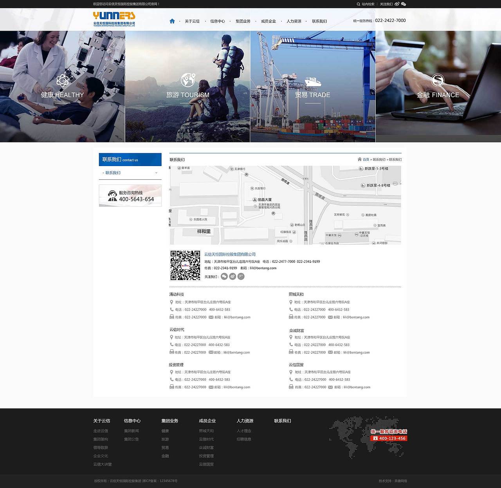Click the 云信天恒国际控股集团有限公司 blue title

click(230, 254)
